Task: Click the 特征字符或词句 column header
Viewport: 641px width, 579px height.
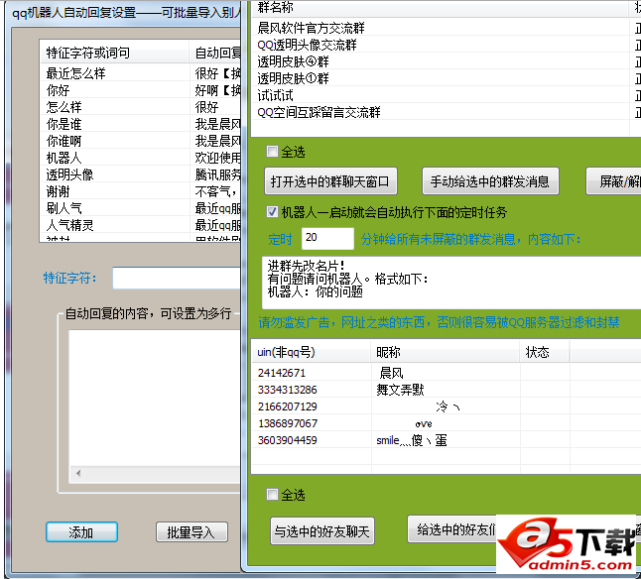Action: [114, 53]
